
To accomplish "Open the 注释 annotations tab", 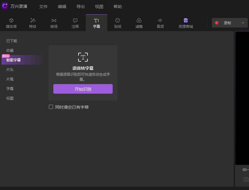I will click(75, 23).
